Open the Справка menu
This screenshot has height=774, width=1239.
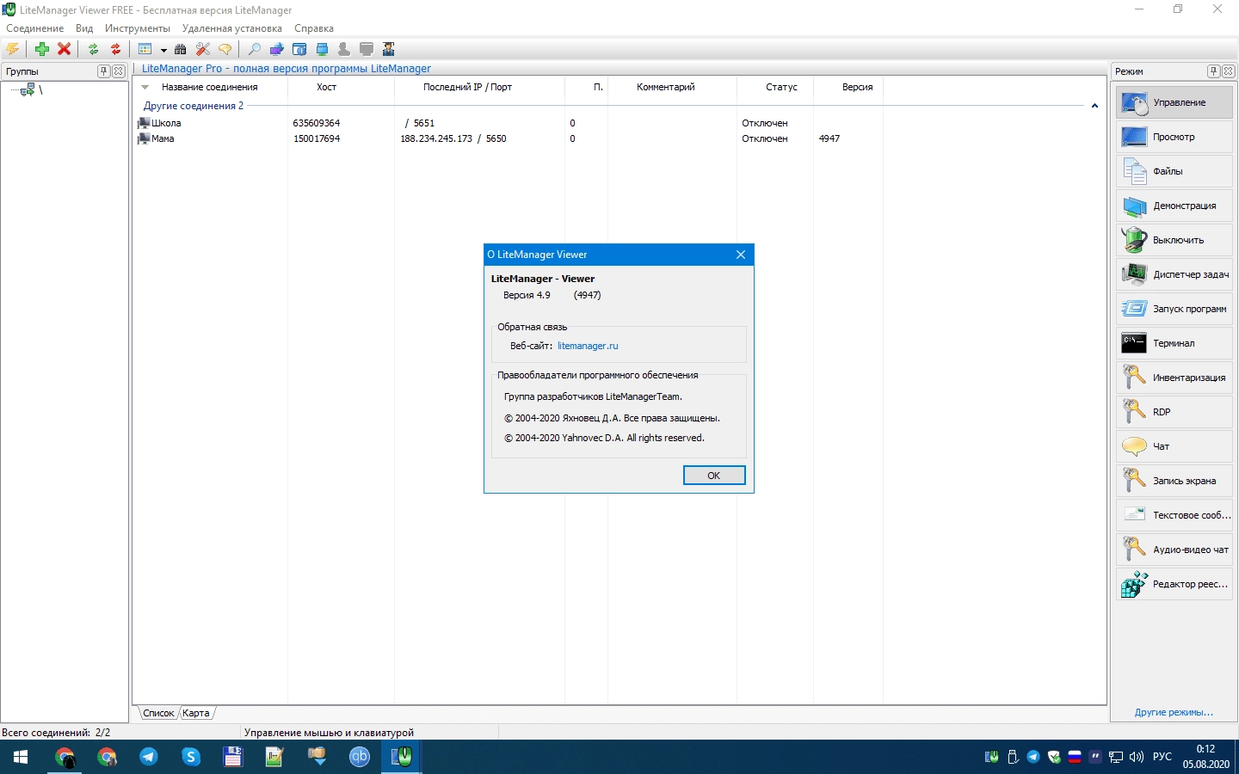coord(314,28)
